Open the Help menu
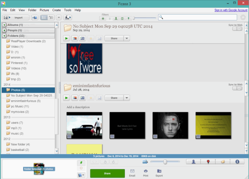249x179 pixels. 78,10
